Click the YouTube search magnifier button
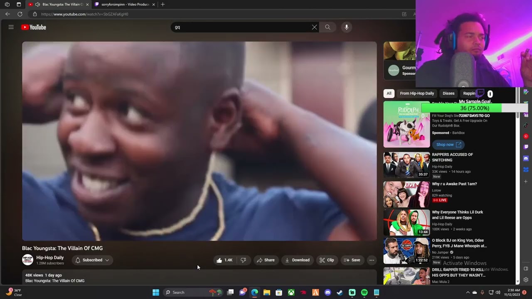Image resolution: width=532 pixels, height=299 pixels. pyautogui.click(x=328, y=27)
